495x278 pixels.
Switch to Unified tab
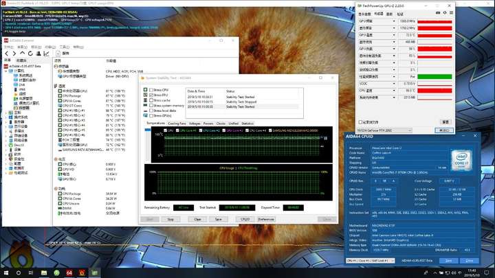click(x=233, y=124)
